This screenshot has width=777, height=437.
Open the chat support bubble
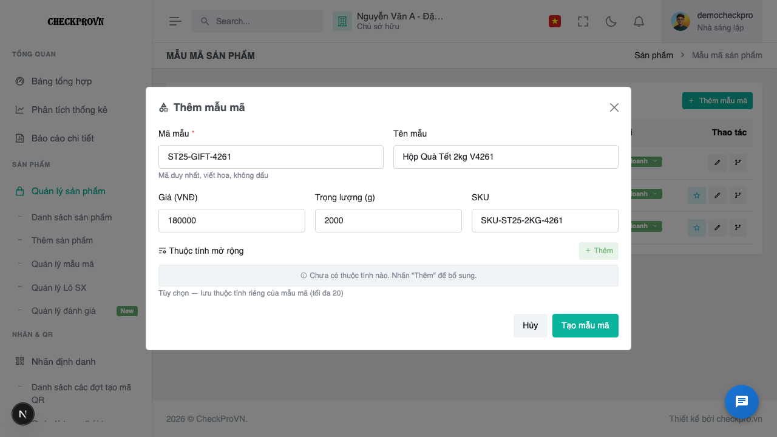pos(742,402)
